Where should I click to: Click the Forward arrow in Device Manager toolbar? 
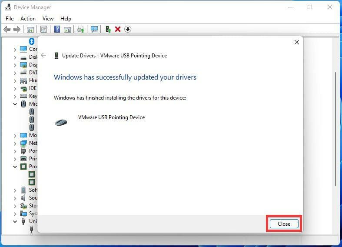coord(17,29)
